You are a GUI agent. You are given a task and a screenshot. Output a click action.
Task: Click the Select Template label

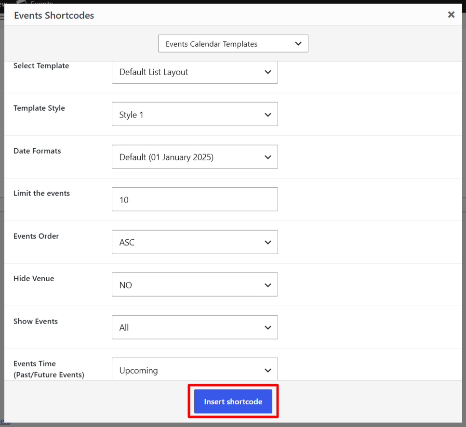[41, 65]
